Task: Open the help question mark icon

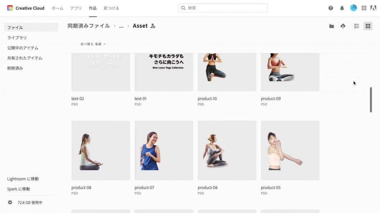Action: pos(331,8)
